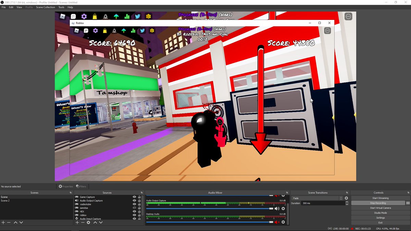Pop out the Controls dock panel
The height and width of the screenshot is (231, 411).
(x=409, y=193)
